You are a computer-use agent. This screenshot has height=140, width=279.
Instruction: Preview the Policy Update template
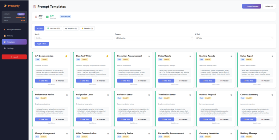pyautogui.click(x=183, y=81)
